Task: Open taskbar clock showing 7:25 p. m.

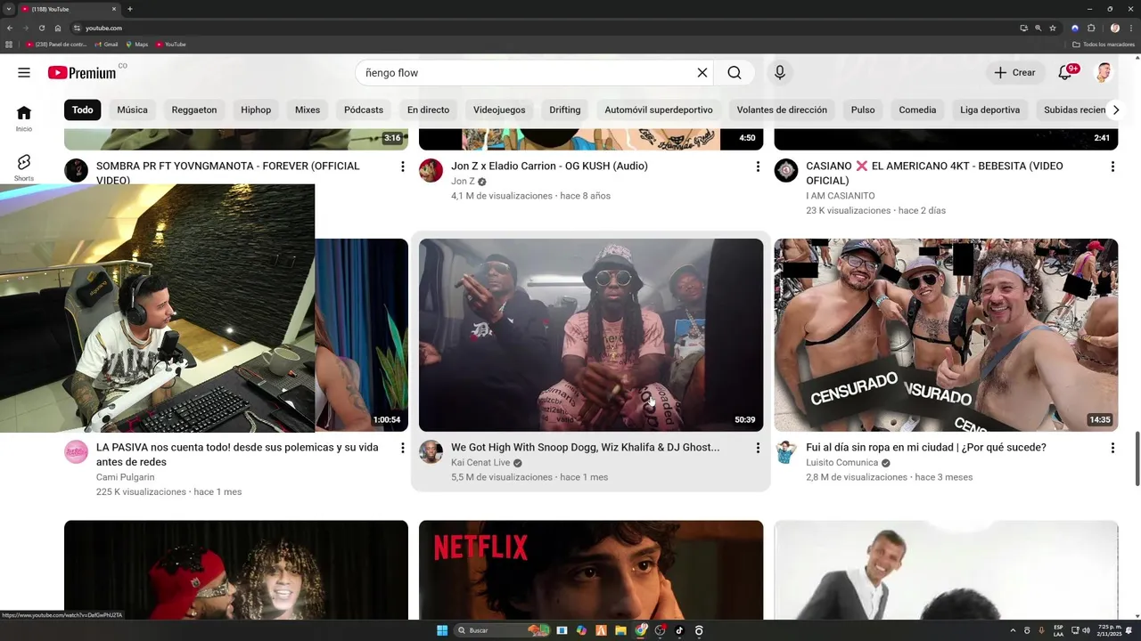Action: pos(1109,630)
